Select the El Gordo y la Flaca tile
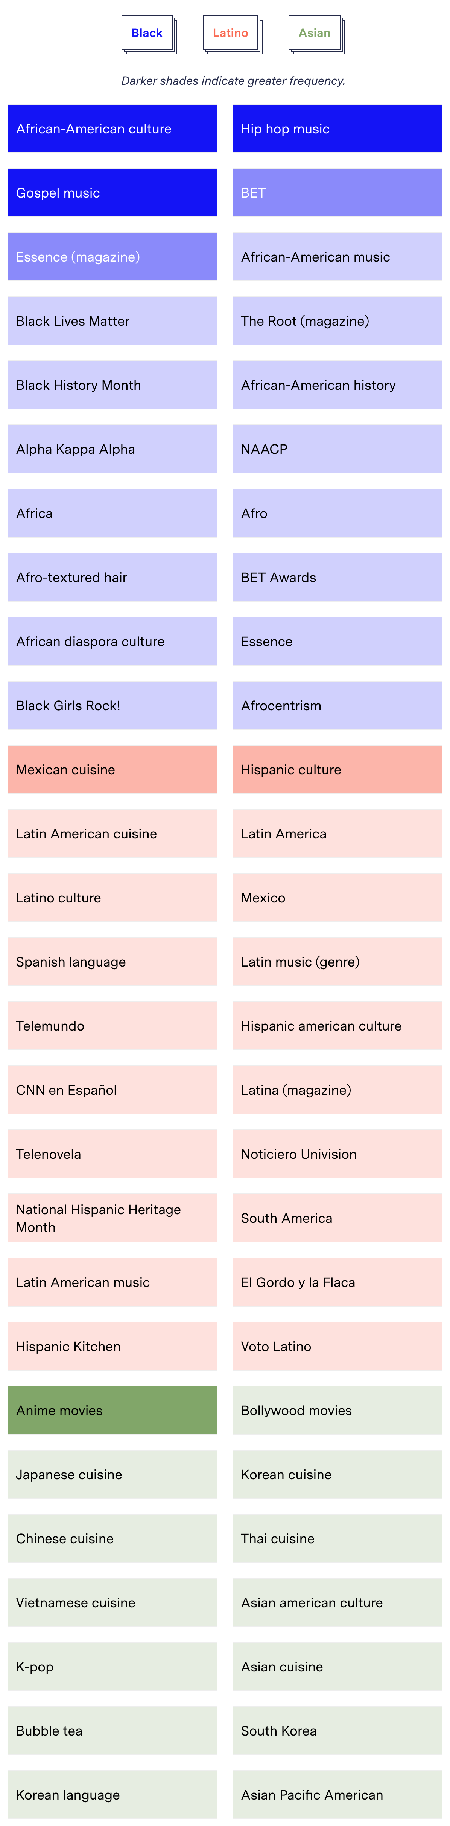Image resolution: width=450 pixels, height=1826 pixels. [337, 1282]
